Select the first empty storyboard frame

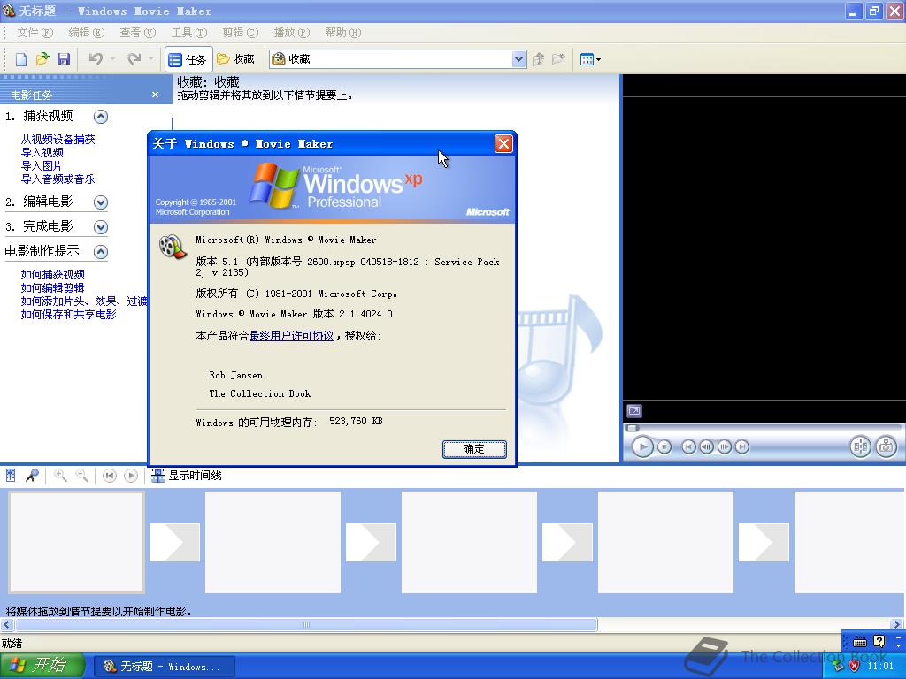76,542
